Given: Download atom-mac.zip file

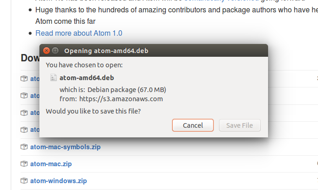Looking at the screenshot, I should pos(51,163).
